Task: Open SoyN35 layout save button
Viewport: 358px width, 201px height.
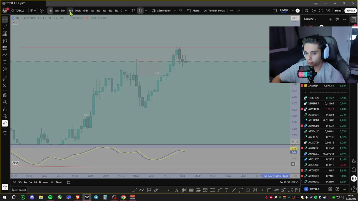Action: [284, 11]
